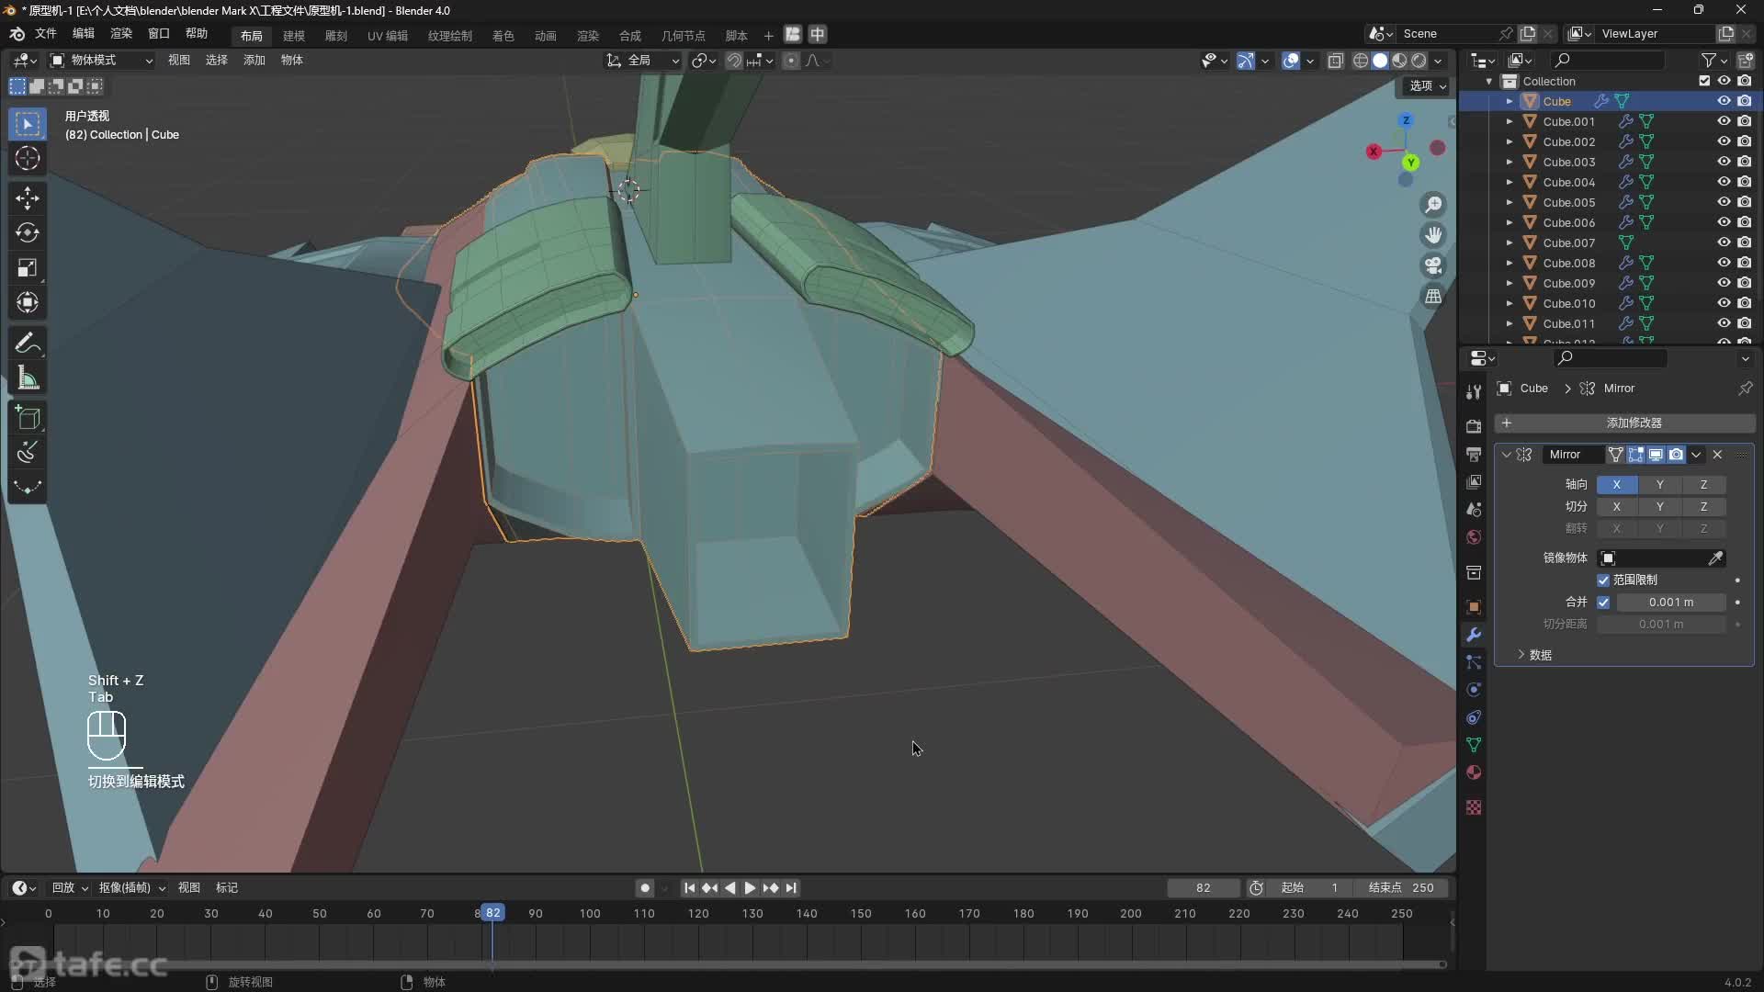Viewport: 1764px width, 992px height.
Task: Select the Measure tool
Action: pos(28,378)
